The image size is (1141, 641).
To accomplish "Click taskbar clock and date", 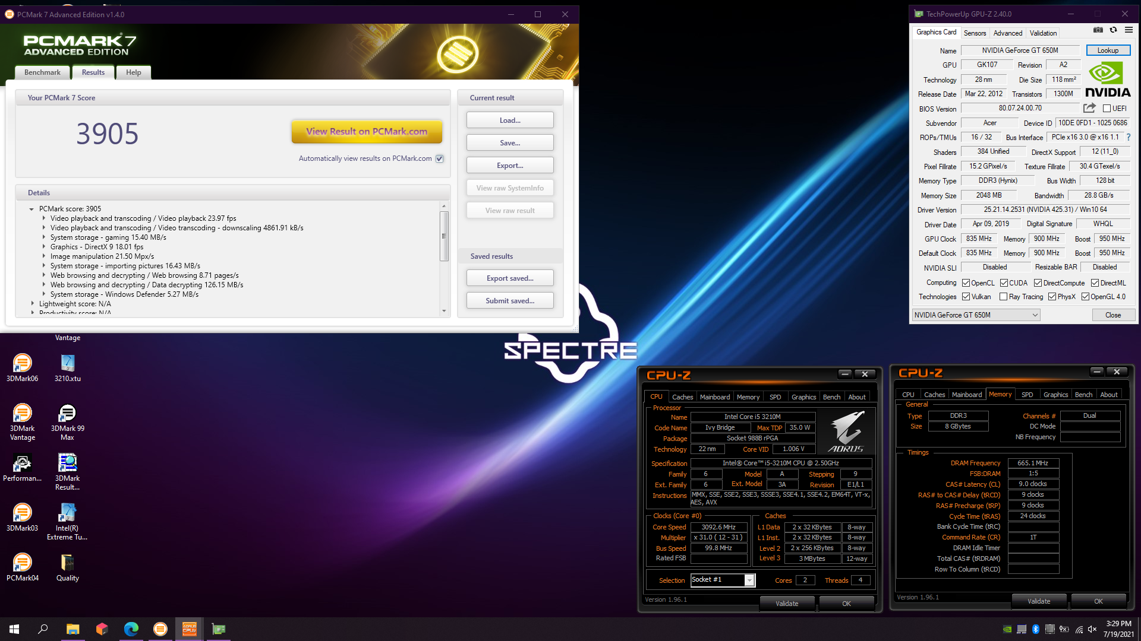I will [x=1118, y=629].
